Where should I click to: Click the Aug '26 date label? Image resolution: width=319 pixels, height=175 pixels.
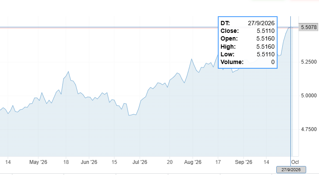click(x=193, y=162)
